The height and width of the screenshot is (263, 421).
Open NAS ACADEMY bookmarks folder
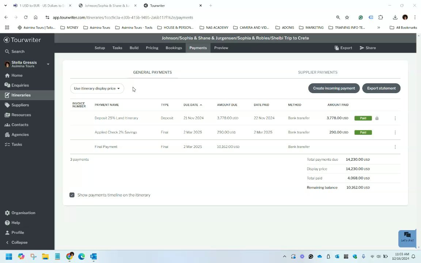(214, 27)
